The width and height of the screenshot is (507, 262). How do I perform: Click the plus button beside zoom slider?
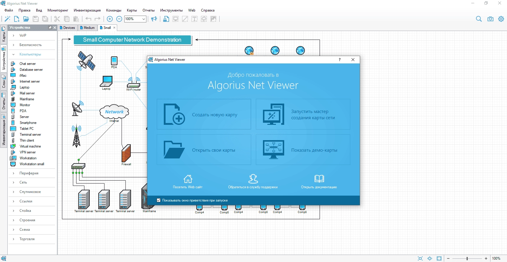pyautogui.click(x=486, y=258)
